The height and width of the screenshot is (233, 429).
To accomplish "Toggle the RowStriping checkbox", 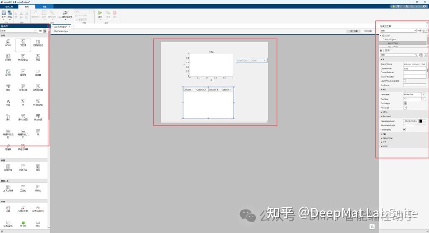I will (x=404, y=130).
